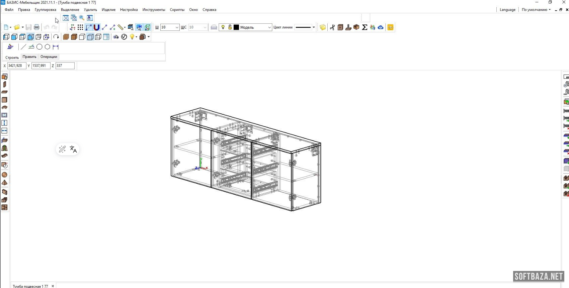This screenshot has height=288, width=569.
Task: Select the hexagon polygon tool
Action: coord(48,47)
